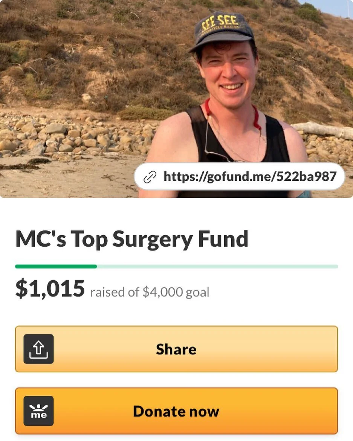Tap the upload arrow icon on Share

(38, 349)
